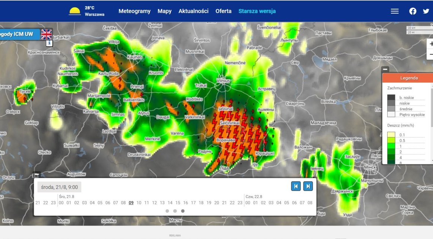Screen dimensions: 433x239
Task: Select hour 15 on Śro 21.8 timeline
Action: click(x=178, y=203)
